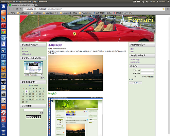
Task: Click the ホーム menu link
Action: [x=24, y=49]
